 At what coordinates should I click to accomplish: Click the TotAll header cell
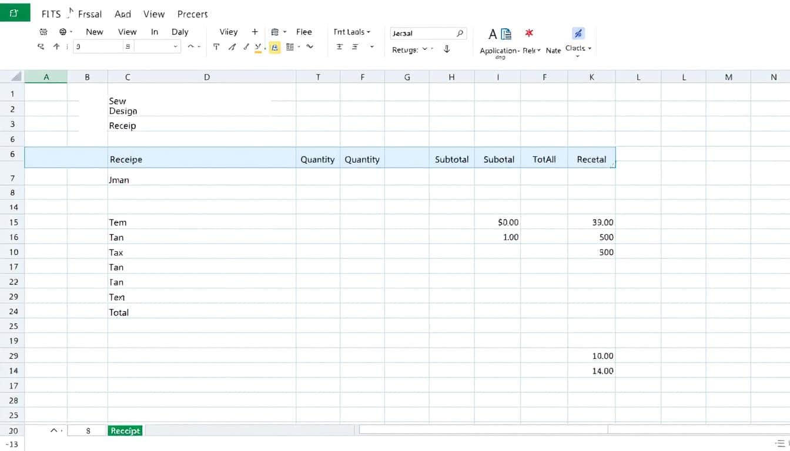[x=544, y=159]
